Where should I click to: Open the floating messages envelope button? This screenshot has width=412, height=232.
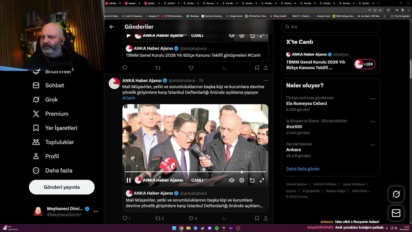[396, 213]
